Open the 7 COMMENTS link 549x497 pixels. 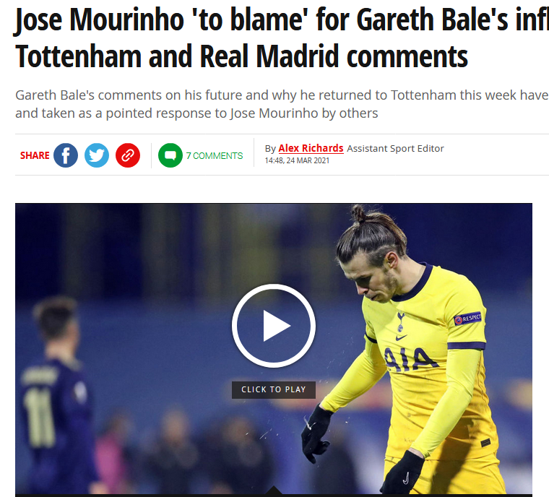click(x=215, y=155)
